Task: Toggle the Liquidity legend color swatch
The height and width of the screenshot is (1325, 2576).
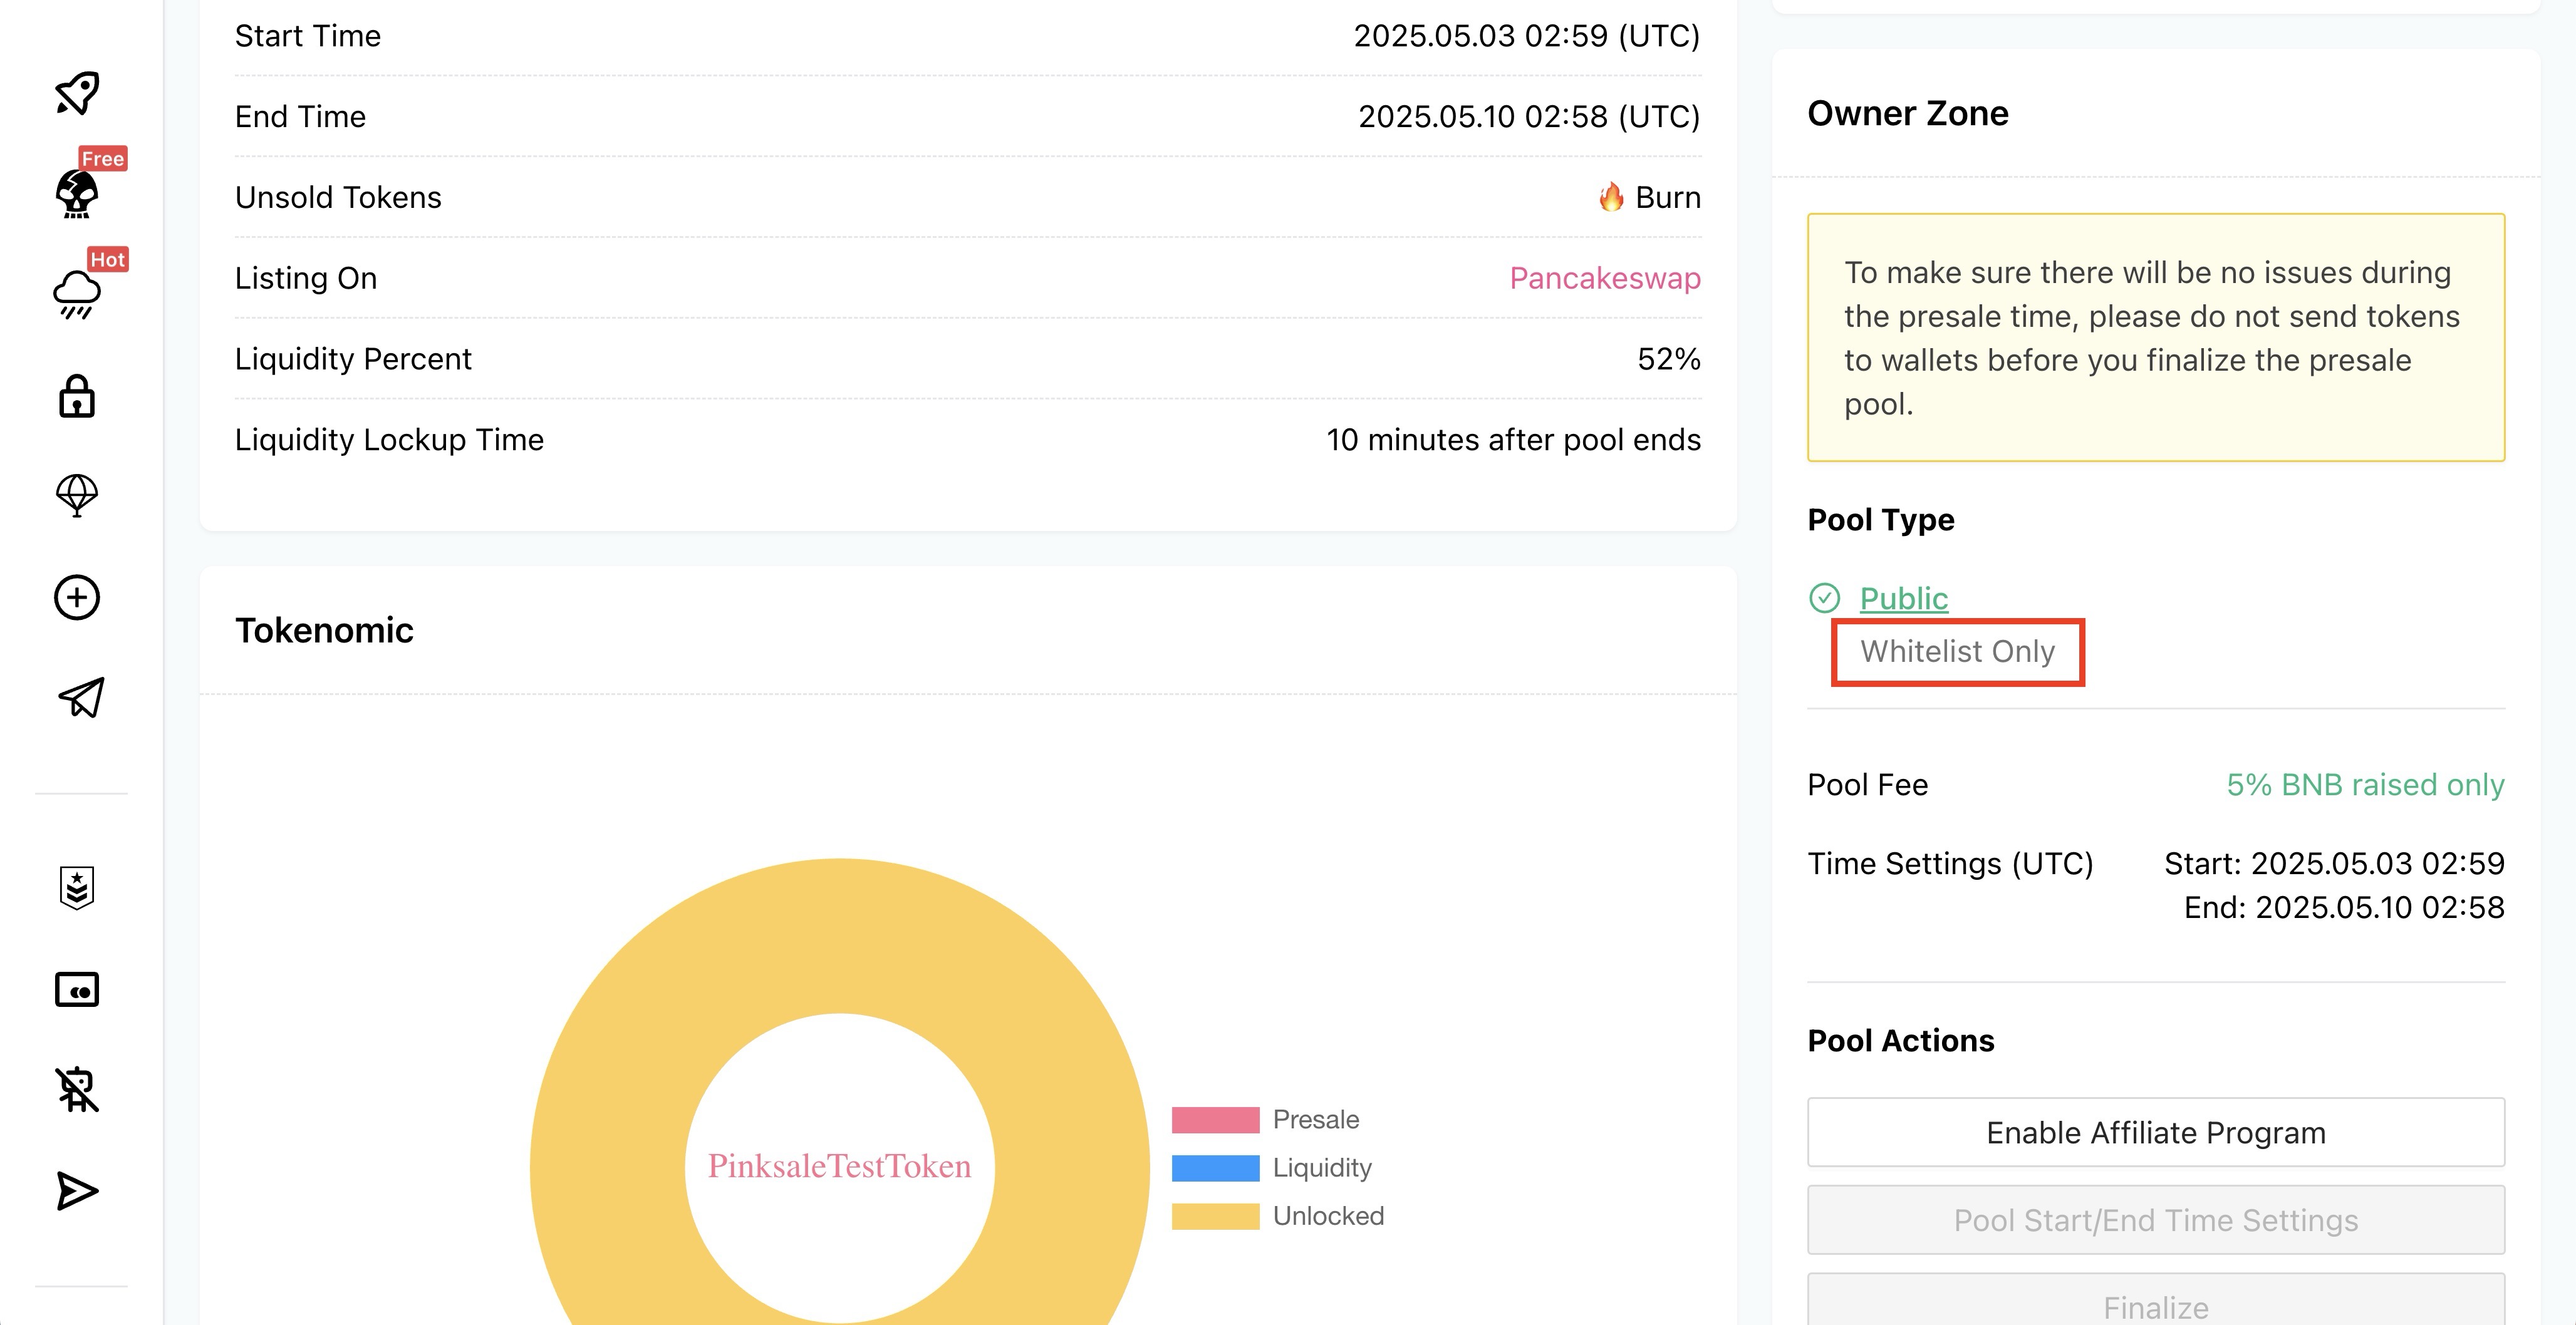Action: (1215, 1167)
